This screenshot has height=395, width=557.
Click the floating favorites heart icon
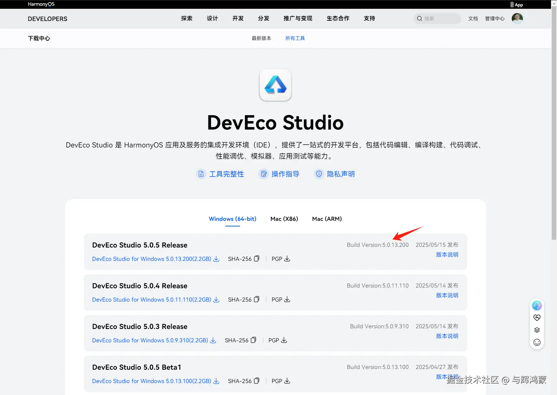(x=537, y=318)
